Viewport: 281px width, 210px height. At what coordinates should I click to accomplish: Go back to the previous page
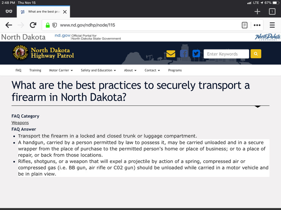click(9, 25)
